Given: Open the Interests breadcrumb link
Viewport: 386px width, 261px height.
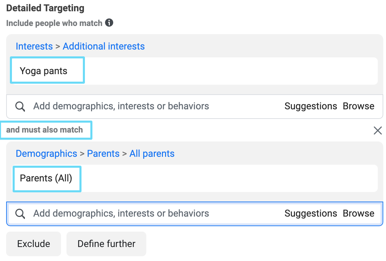Looking at the screenshot, I should (x=34, y=46).
